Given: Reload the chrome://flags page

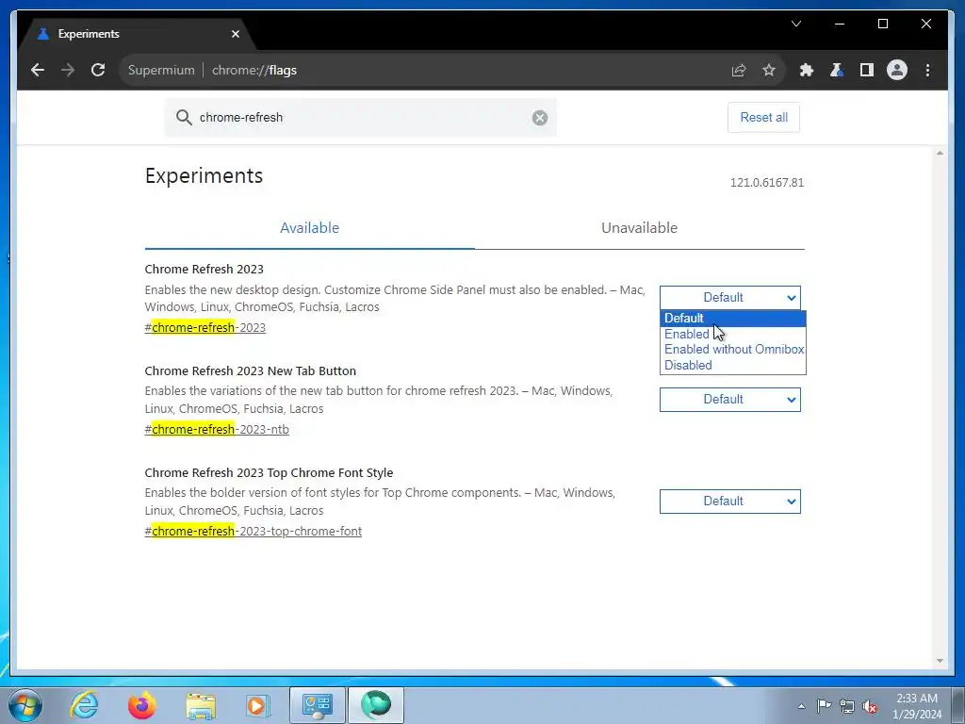Looking at the screenshot, I should [x=98, y=70].
